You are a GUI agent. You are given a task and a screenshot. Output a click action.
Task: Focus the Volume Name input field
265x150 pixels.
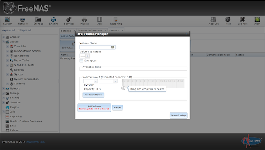coord(97,47)
